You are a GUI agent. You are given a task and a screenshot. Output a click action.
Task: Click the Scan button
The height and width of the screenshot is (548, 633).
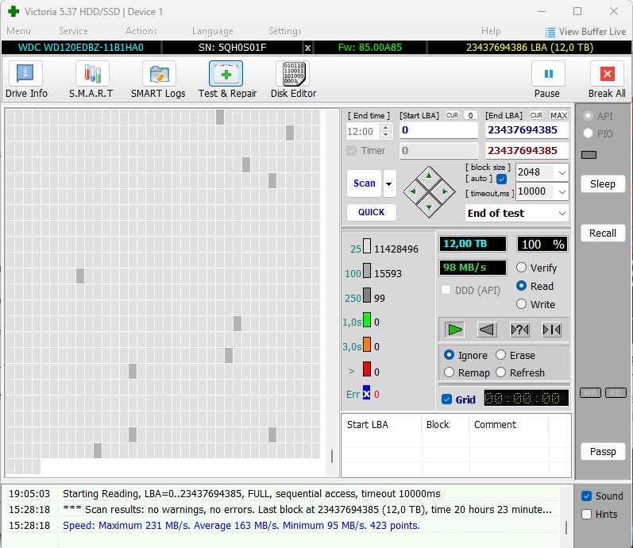pos(364,183)
